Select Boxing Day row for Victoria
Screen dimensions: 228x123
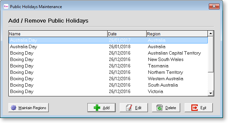108,92
